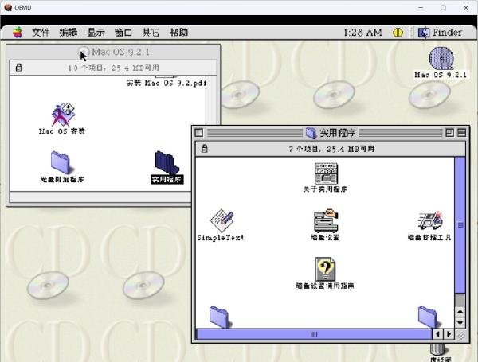Click the 实用程序 window title text
The image size is (478, 362).
coord(337,133)
